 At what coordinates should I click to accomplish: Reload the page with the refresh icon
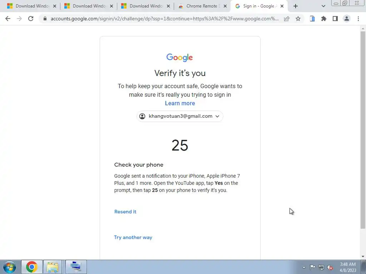pyautogui.click(x=31, y=19)
